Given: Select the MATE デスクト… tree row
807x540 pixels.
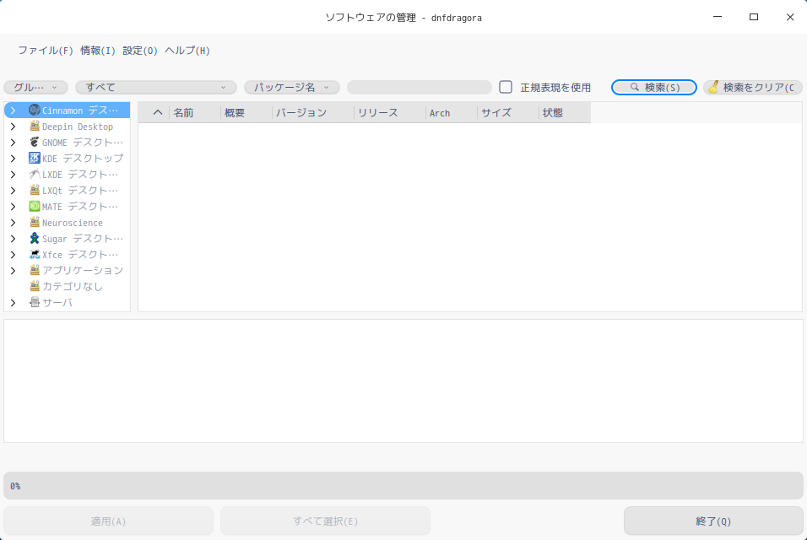Looking at the screenshot, I should (67, 206).
